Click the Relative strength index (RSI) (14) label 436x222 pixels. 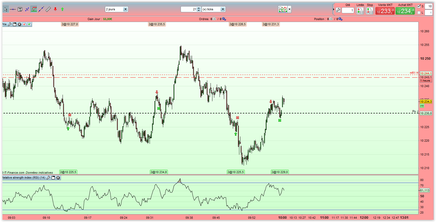point(23,178)
